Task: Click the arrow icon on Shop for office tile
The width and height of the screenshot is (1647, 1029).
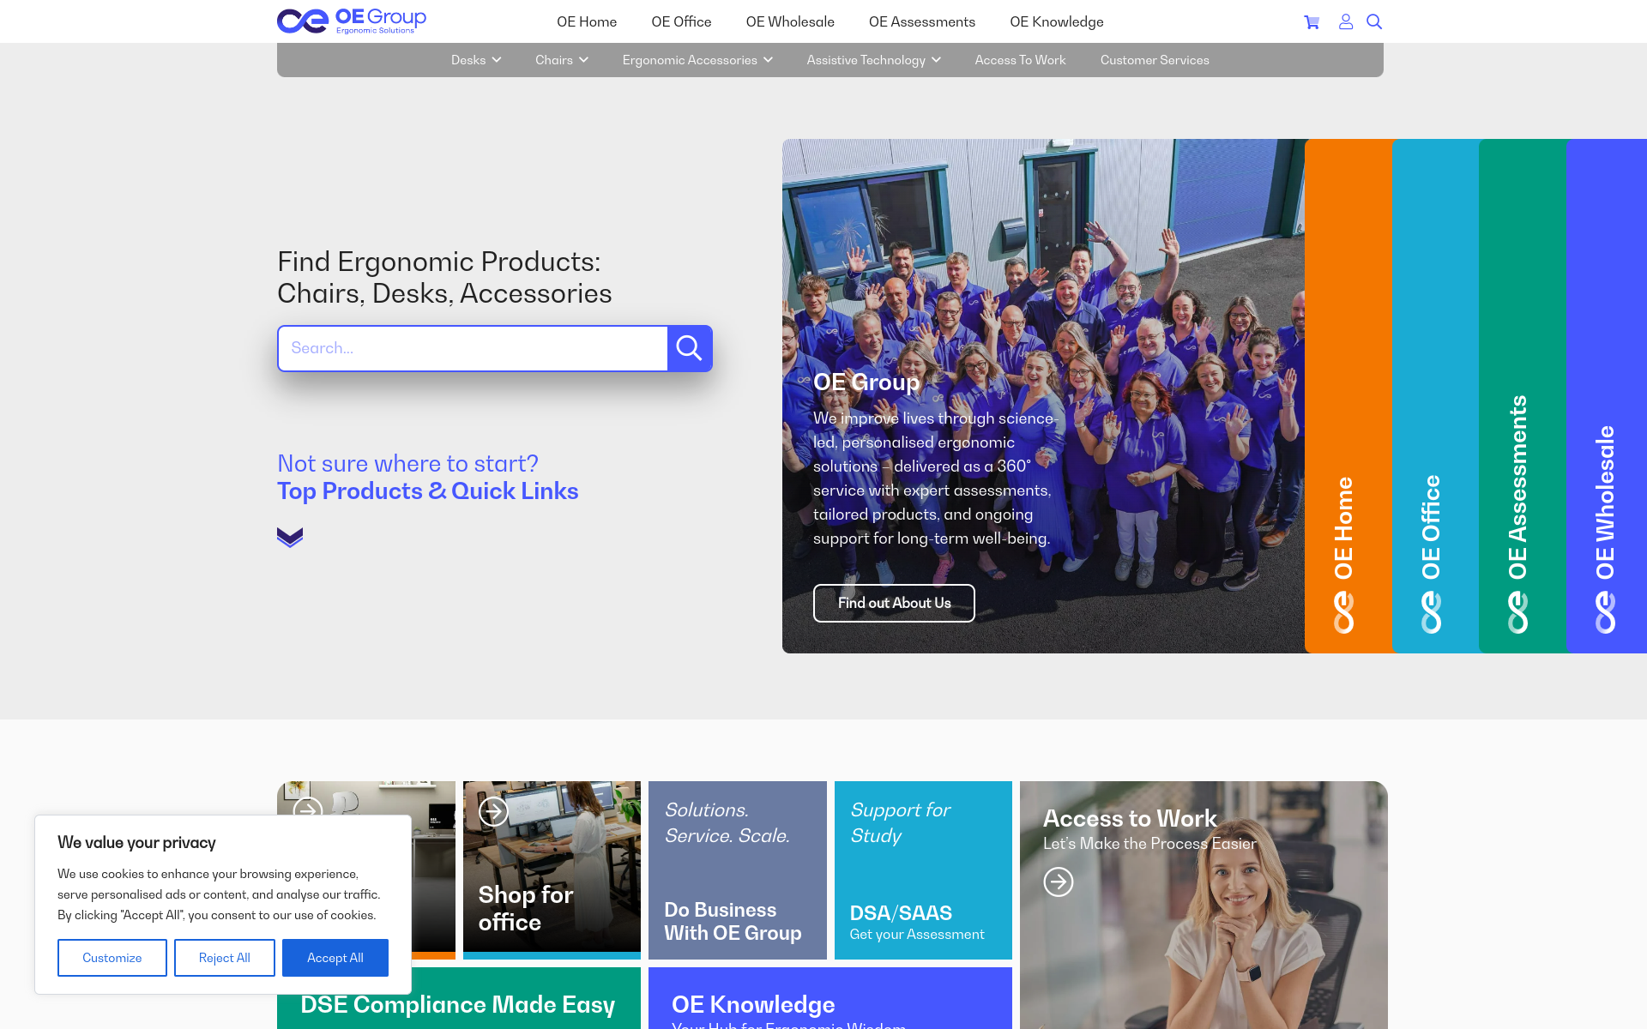Action: [493, 811]
